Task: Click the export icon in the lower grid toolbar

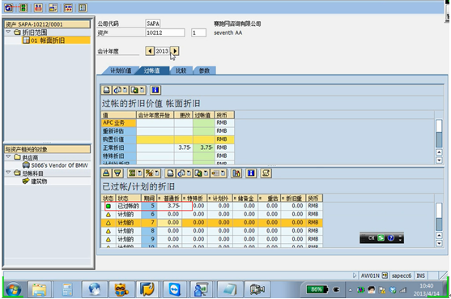Action: click(x=198, y=173)
